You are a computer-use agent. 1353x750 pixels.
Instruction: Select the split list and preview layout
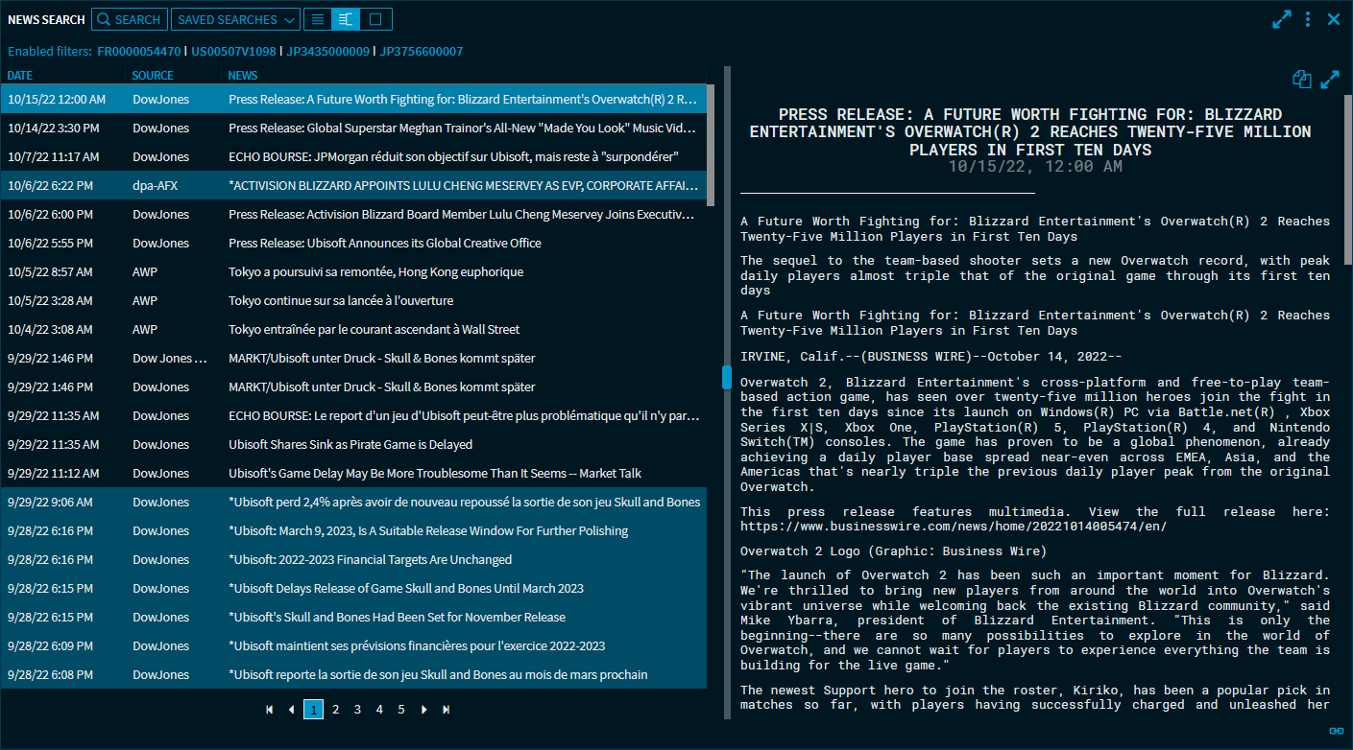click(x=347, y=19)
